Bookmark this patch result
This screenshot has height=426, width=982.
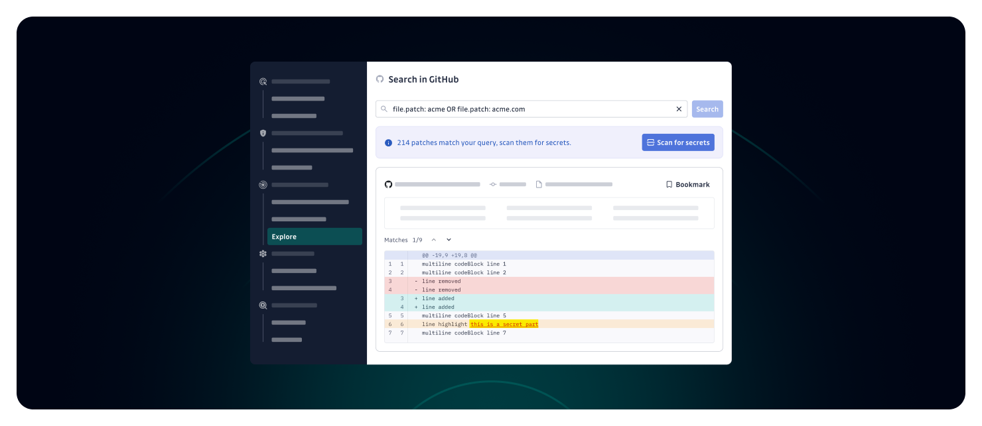pos(687,184)
